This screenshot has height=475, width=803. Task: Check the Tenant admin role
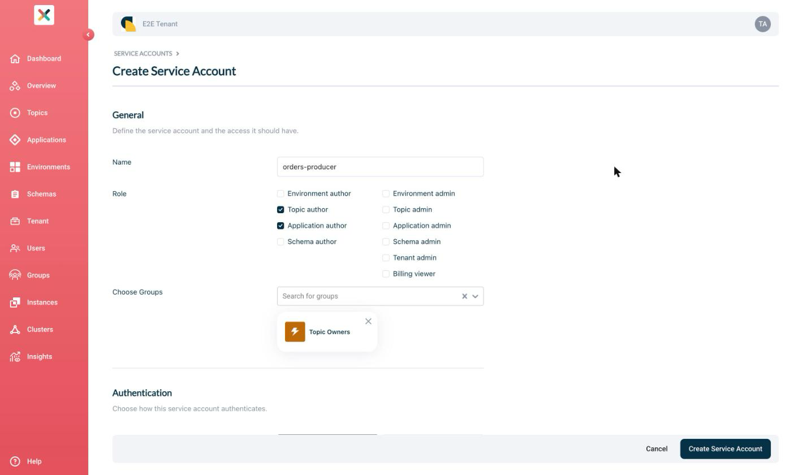pyautogui.click(x=386, y=258)
